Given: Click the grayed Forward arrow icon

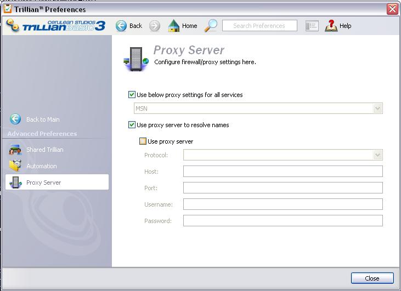Looking at the screenshot, I should (x=155, y=26).
